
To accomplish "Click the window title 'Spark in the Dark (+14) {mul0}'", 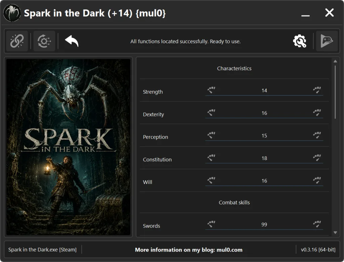I will pyautogui.click(x=95, y=13).
